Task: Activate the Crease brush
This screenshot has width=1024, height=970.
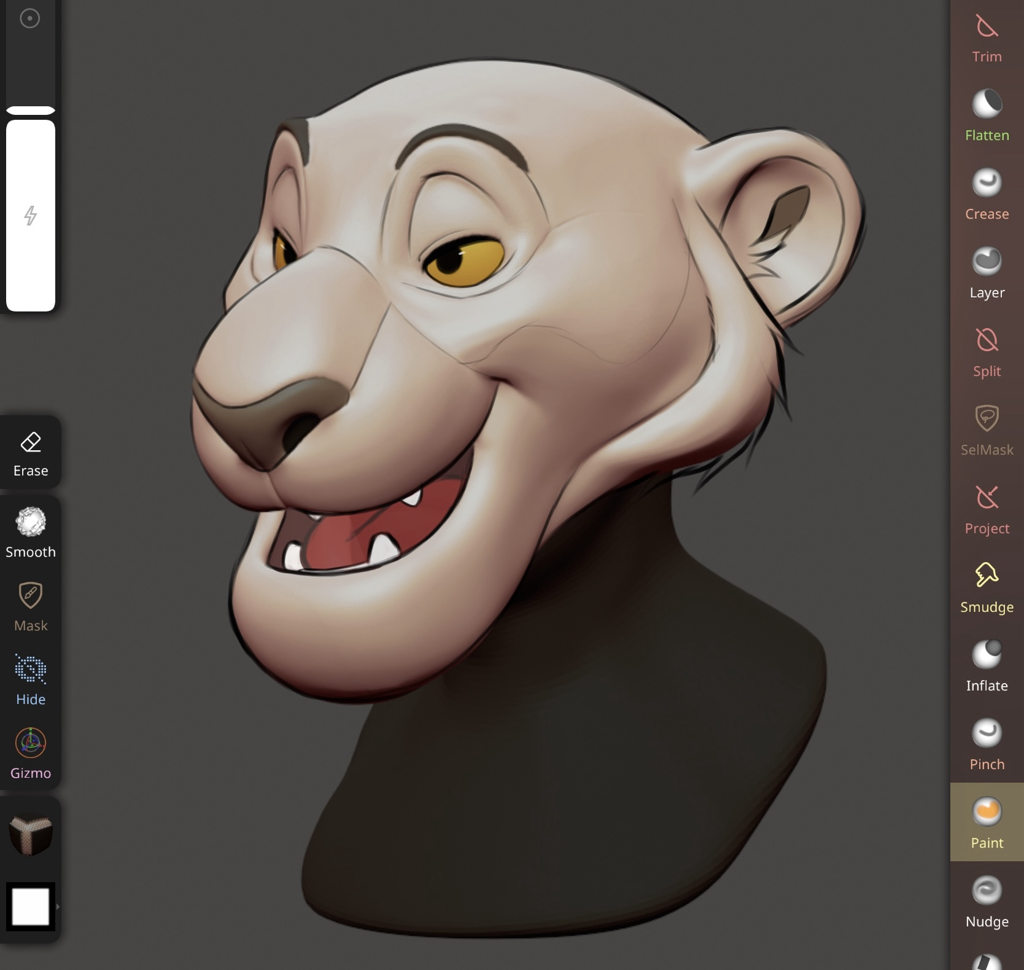Action: tap(987, 194)
